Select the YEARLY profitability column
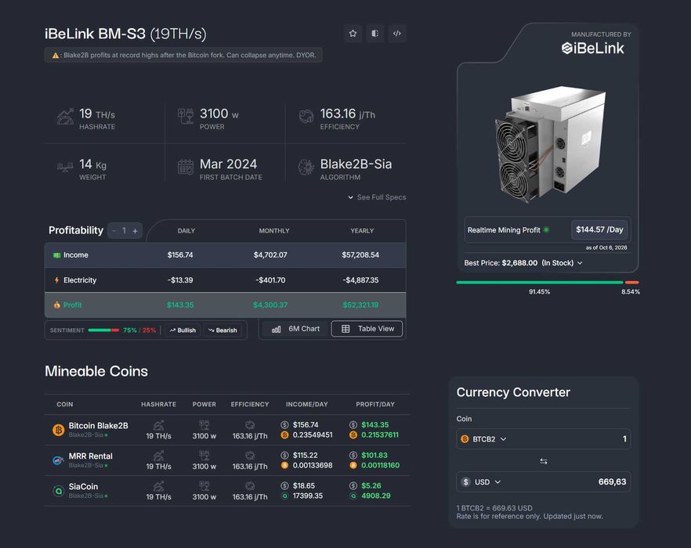Image resolution: width=691 pixels, height=548 pixels. click(x=362, y=231)
